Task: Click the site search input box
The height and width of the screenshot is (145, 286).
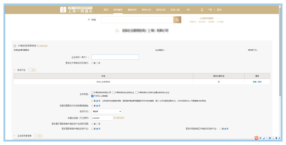Action: click(137, 20)
